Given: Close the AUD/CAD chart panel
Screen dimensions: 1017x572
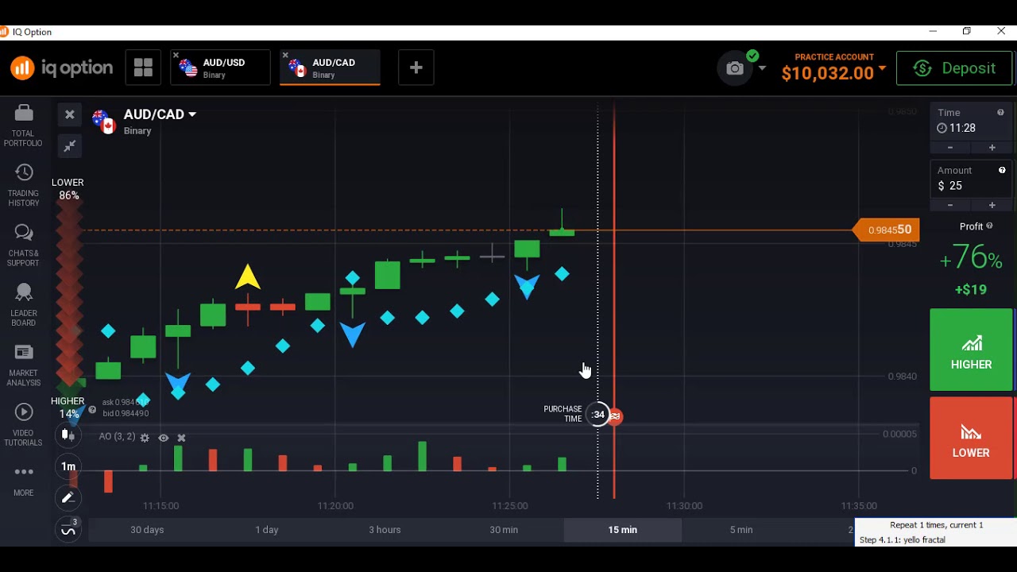Looking at the screenshot, I should (x=69, y=114).
